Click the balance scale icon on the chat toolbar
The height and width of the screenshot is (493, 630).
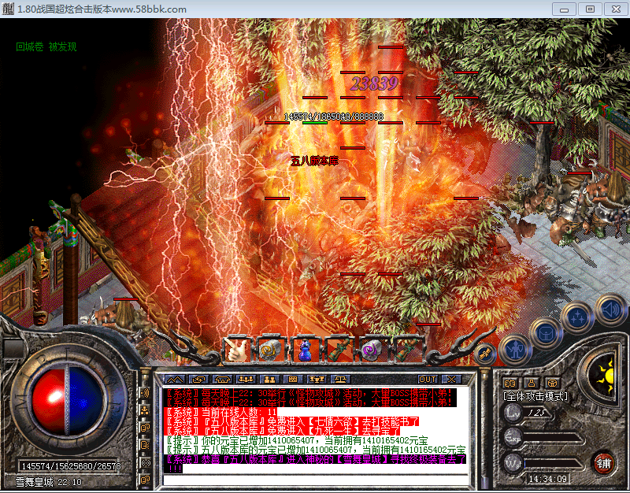point(340,380)
